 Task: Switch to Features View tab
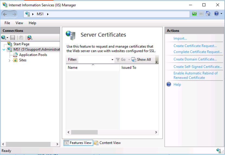point(78,143)
